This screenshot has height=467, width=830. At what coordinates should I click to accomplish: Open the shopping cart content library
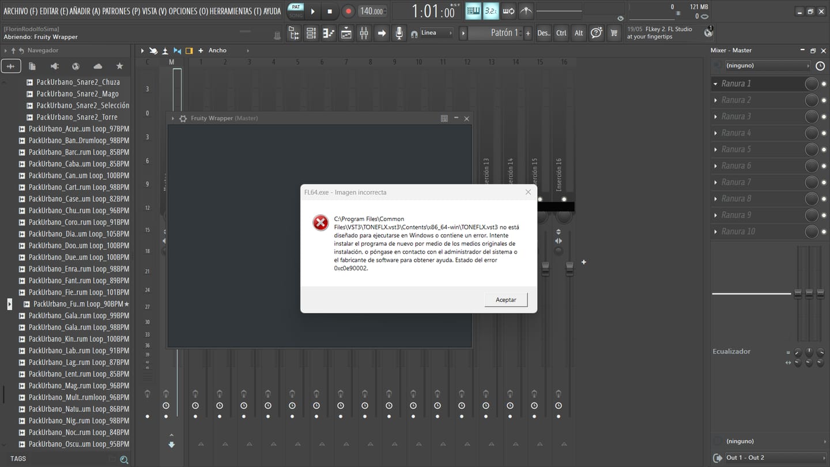614,33
